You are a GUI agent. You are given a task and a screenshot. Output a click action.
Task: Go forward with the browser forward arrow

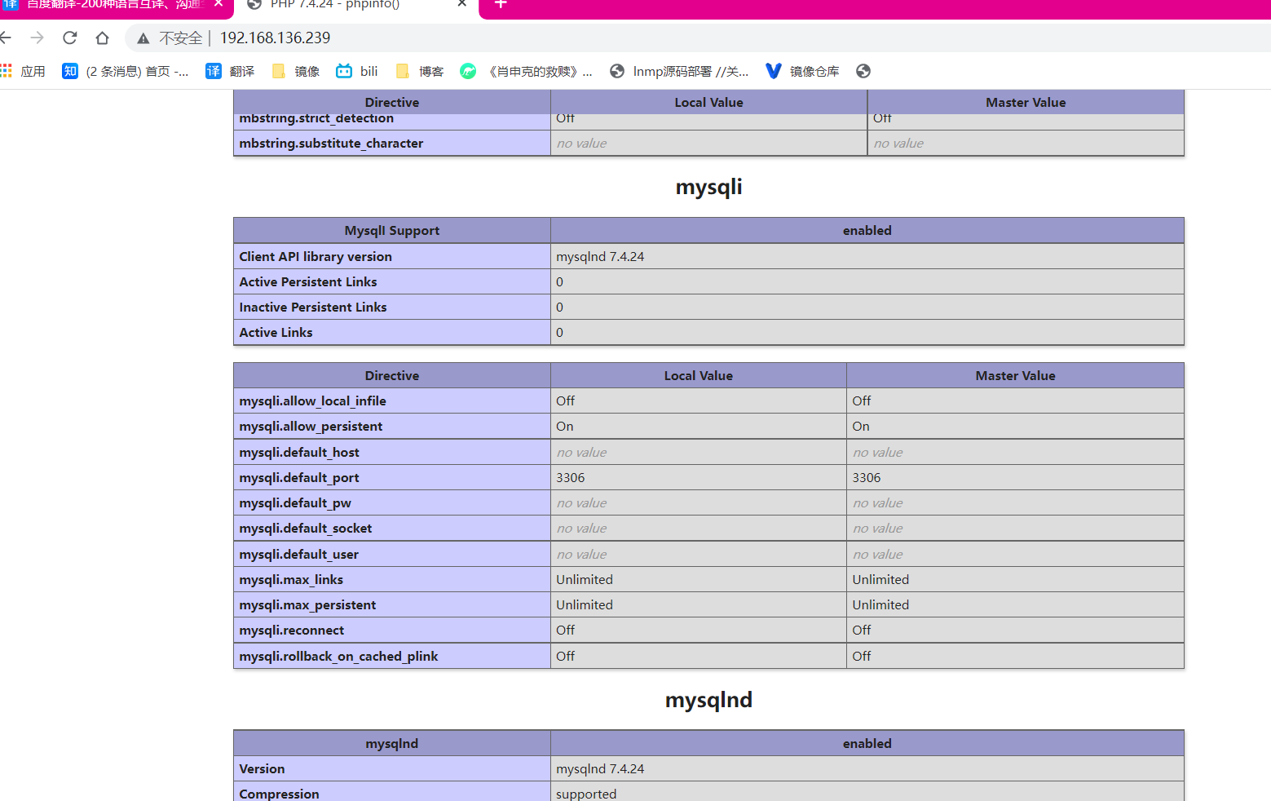point(37,38)
